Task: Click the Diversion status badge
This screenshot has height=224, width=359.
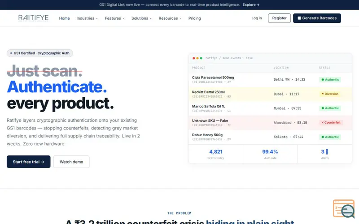Action: coord(330,94)
